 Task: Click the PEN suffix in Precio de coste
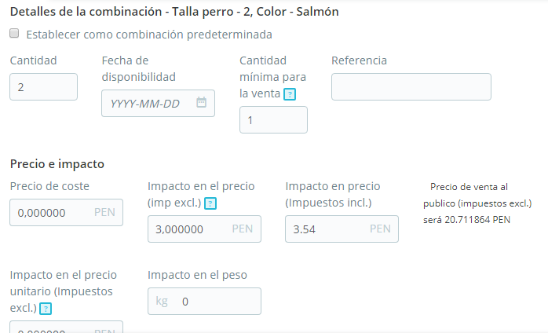pos(104,212)
